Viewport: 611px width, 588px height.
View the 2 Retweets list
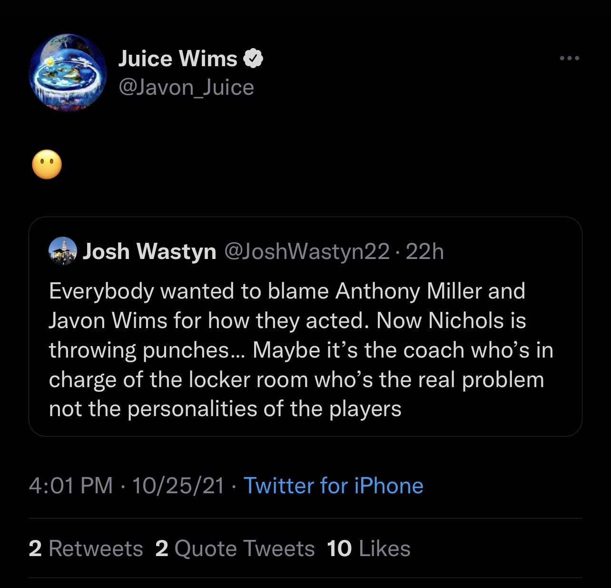click(x=86, y=548)
